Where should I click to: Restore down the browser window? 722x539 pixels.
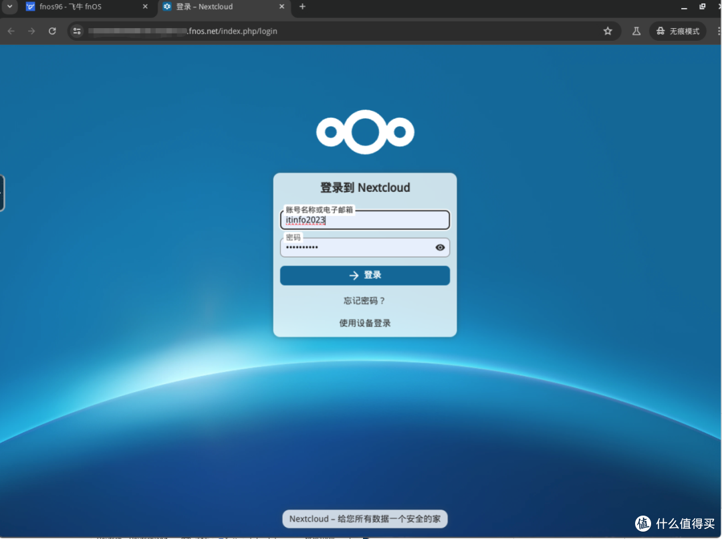(702, 7)
